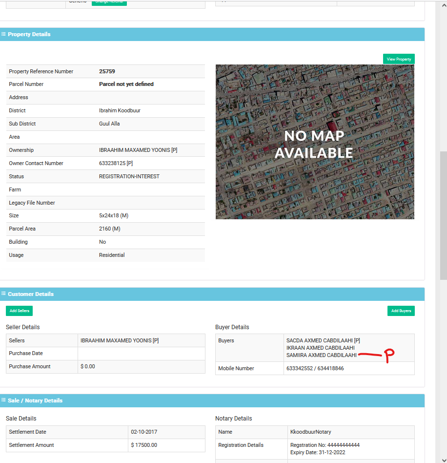Screen dimensions: 447x463
Task: Select the 'Parcel not yet defined' value
Action: [x=126, y=84]
